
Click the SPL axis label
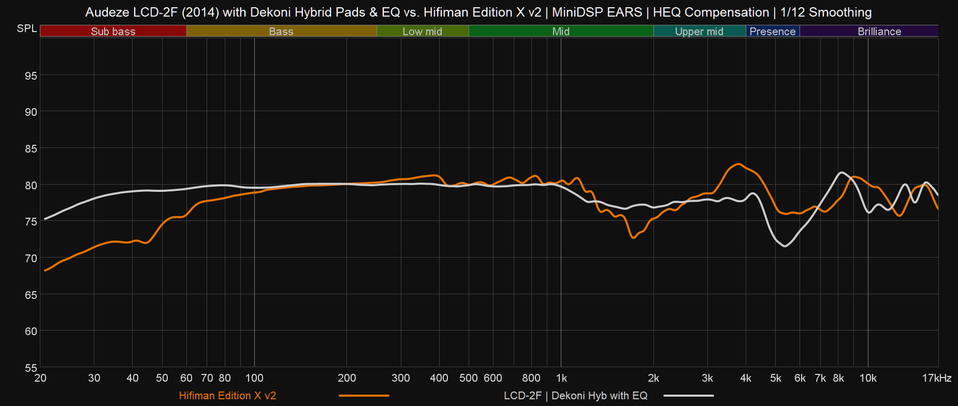[x=26, y=29]
